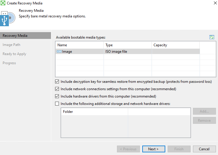The width and height of the screenshot is (218, 155).
Task: Click the Capacity column header
Action: (175, 45)
